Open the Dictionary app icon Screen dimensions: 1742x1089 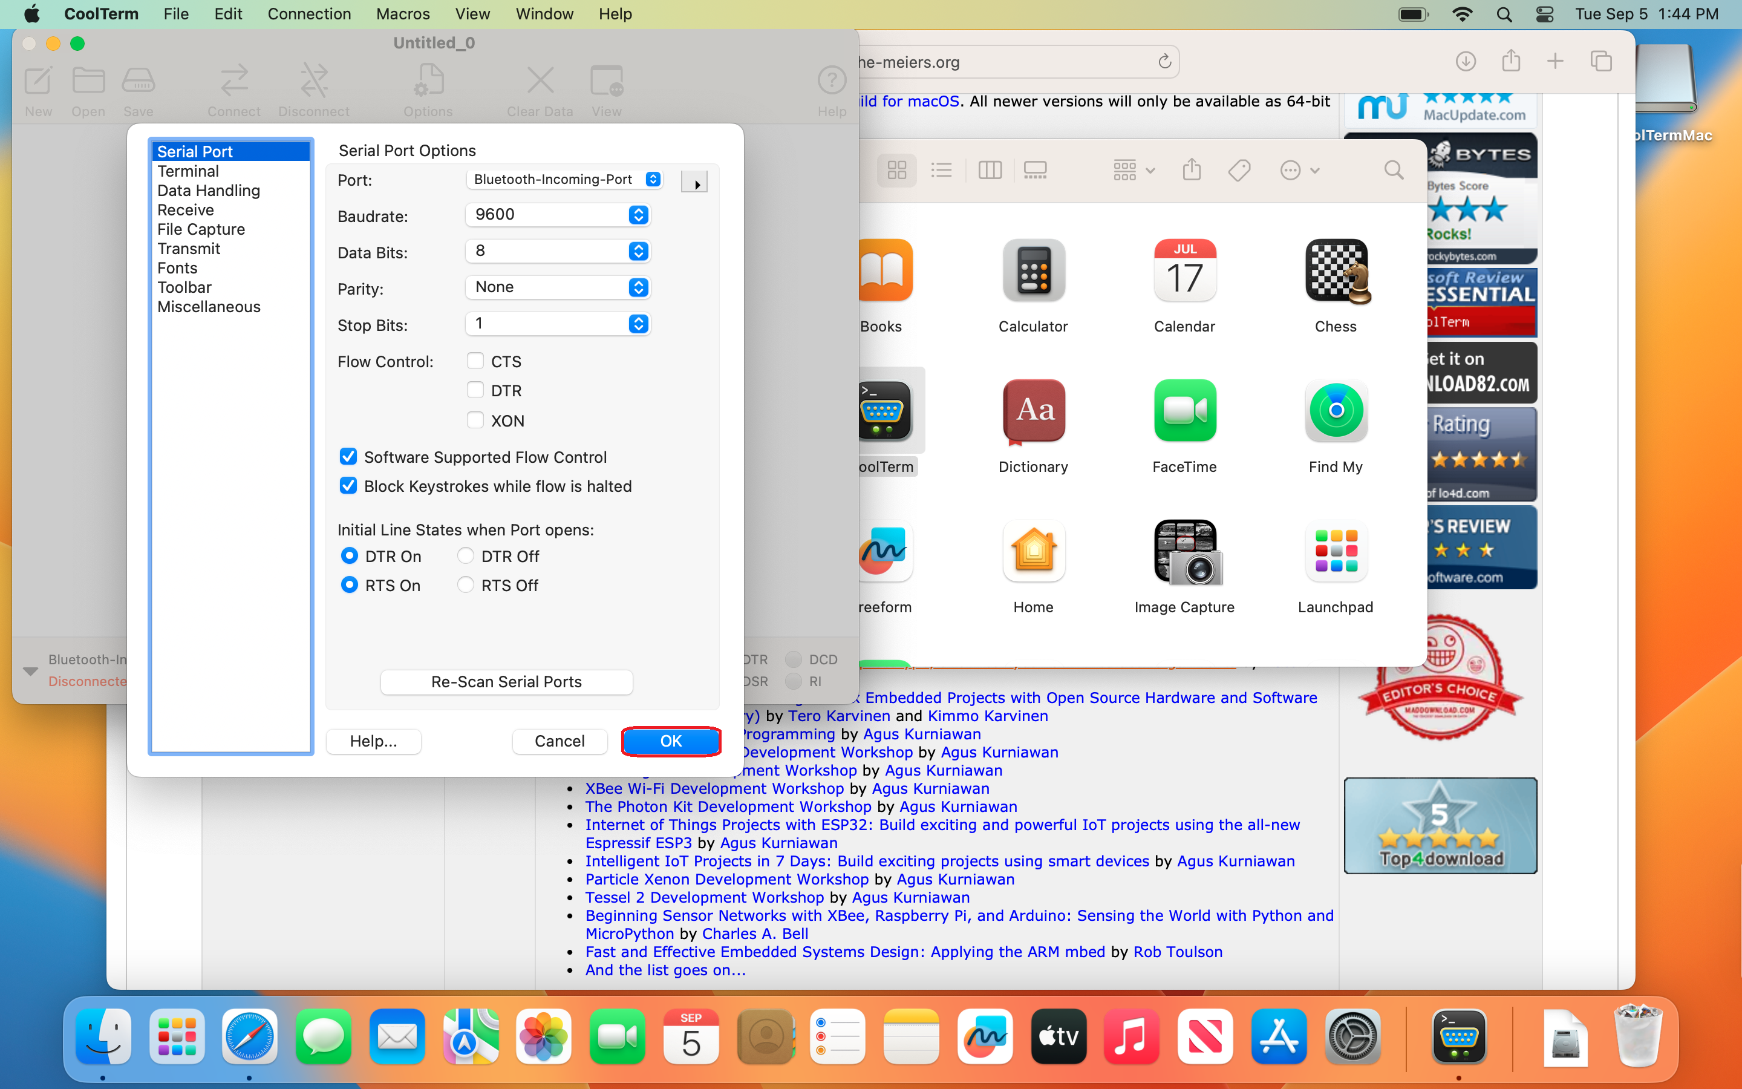click(x=1033, y=411)
